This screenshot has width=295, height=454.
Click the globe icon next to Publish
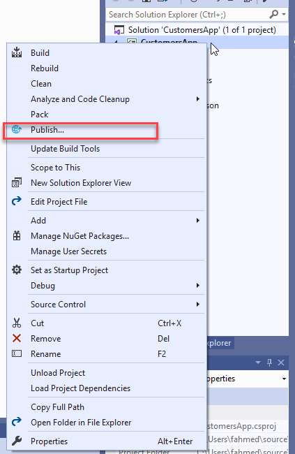point(17,129)
